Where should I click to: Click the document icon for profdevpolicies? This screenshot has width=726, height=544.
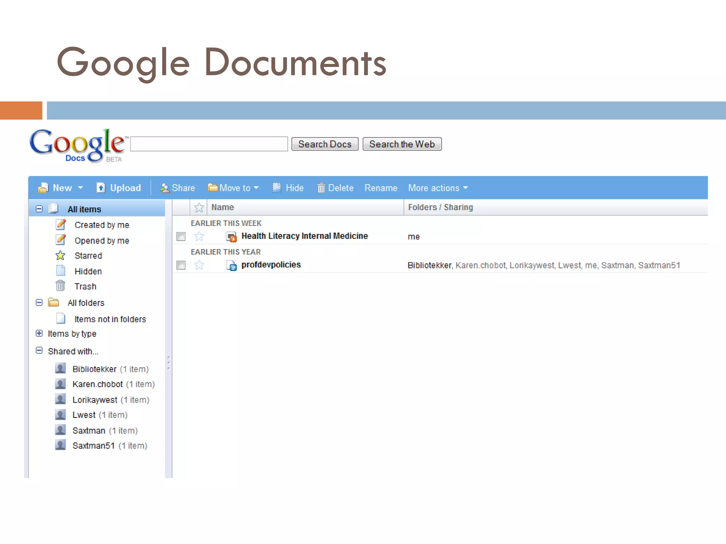231,265
